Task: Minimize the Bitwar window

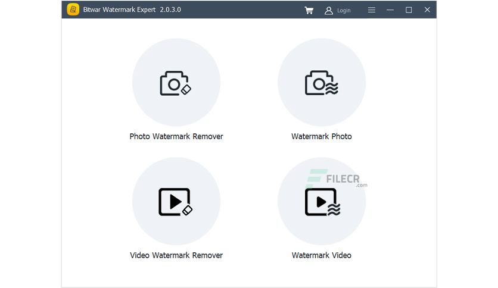Action: click(390, 10)
